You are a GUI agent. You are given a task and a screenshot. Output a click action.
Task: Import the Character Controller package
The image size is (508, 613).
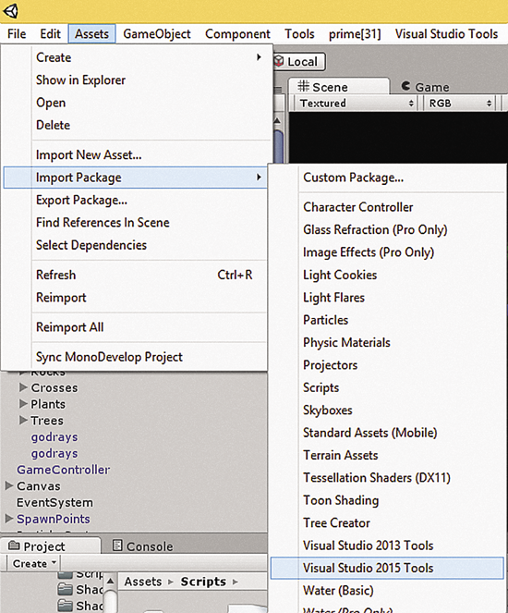click(387, 207)
